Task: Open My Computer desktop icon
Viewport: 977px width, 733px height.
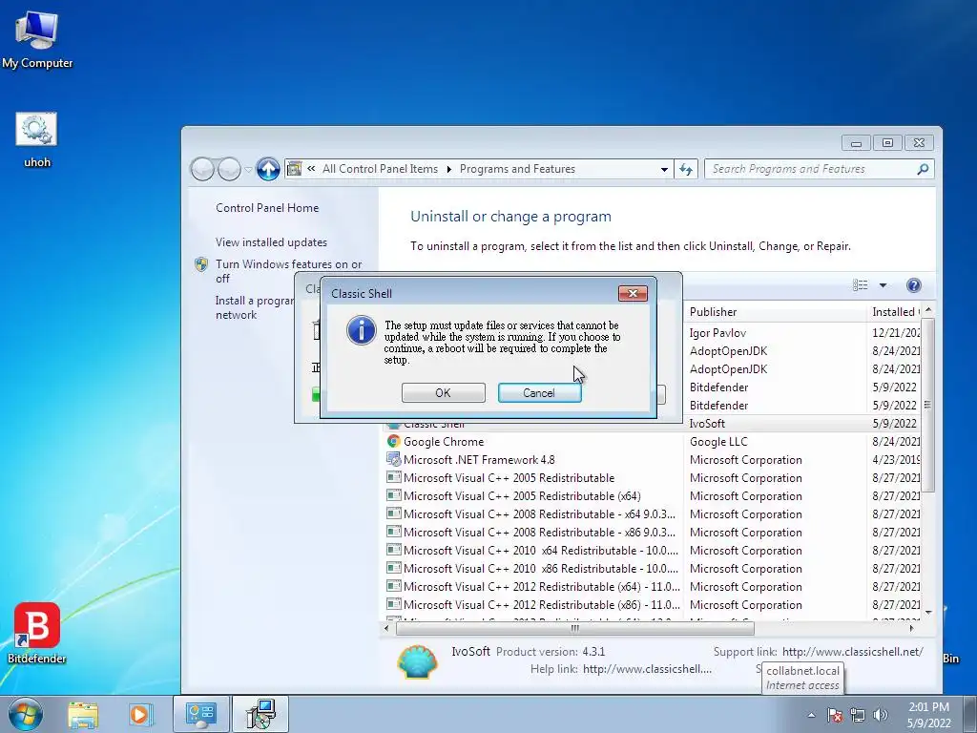Action: pos(37,38)
